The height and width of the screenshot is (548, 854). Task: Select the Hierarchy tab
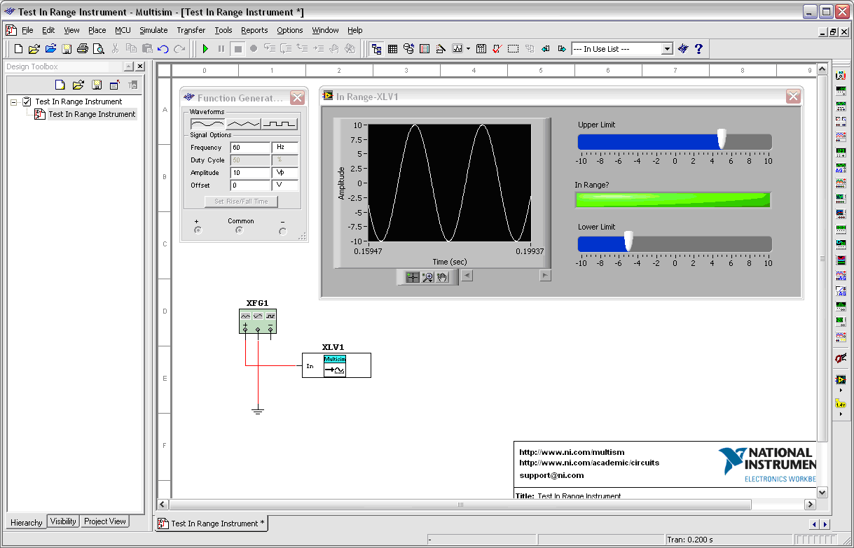(x=27, y=522)
